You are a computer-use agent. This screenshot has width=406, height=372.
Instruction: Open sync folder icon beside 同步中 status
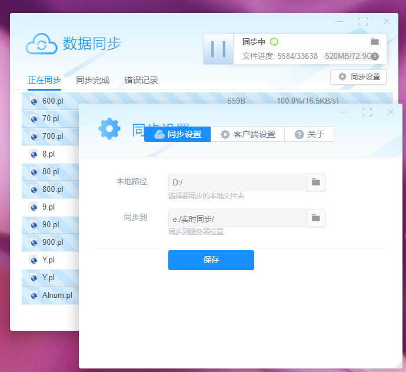click(374, 41)
